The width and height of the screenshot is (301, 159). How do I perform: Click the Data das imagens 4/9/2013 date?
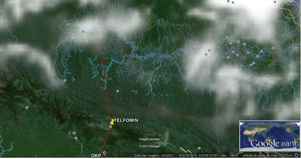pos(154,156)
